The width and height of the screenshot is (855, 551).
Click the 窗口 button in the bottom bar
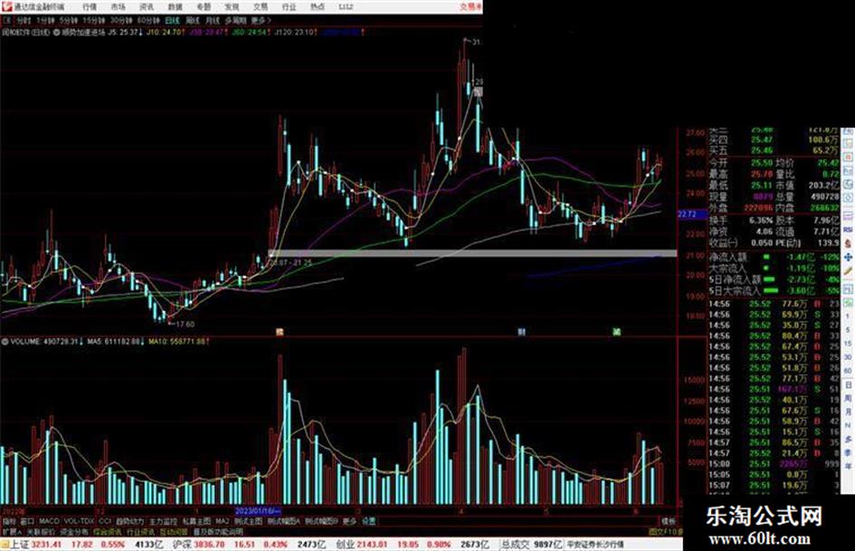pos(27,521)
